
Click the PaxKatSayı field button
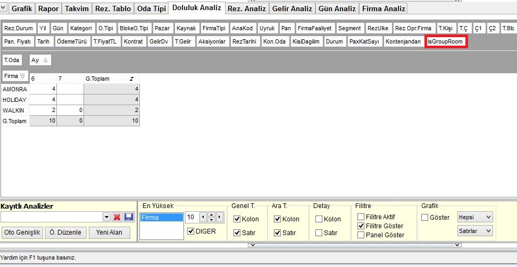click(364, 42)
